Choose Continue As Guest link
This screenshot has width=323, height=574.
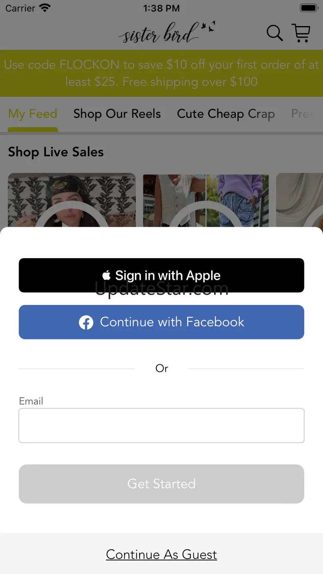161,554
